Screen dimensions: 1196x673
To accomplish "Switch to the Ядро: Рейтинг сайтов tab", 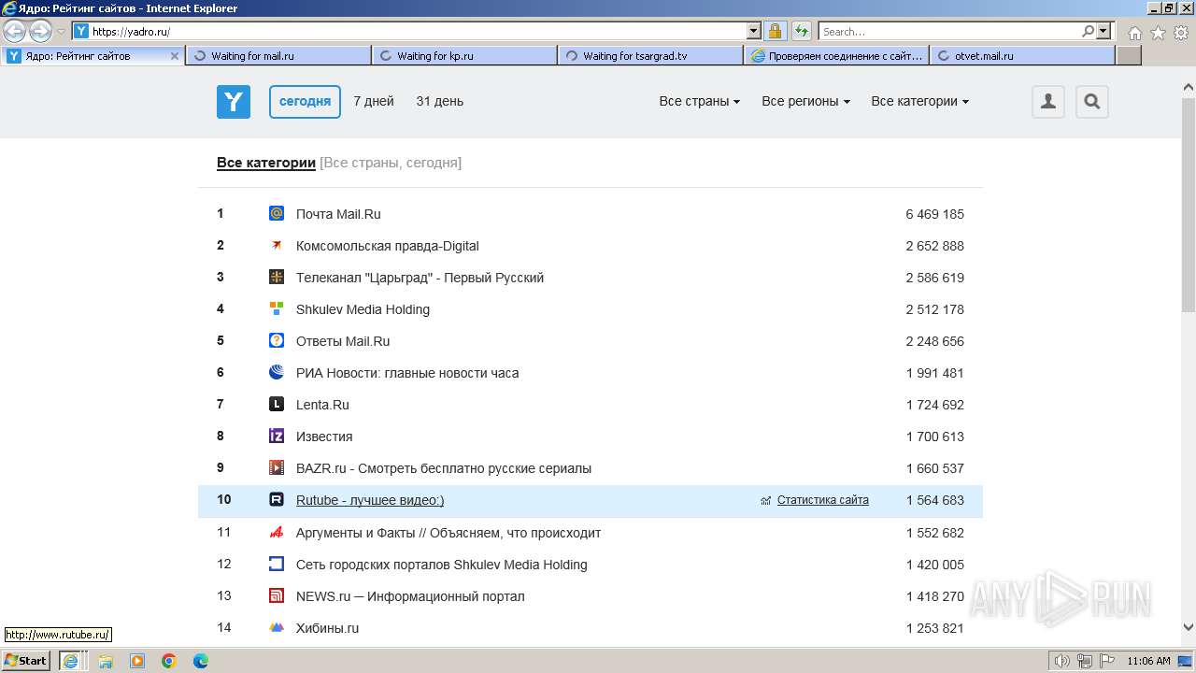I will click(93, 55).
